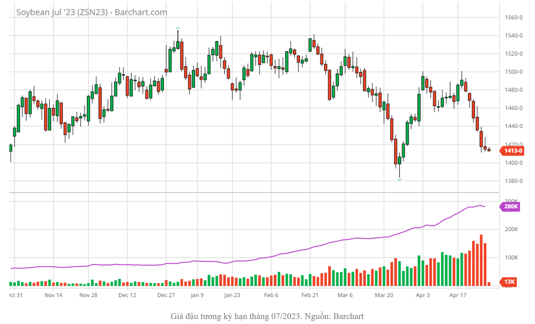Click the Jan 23 date label

[x=232, y=295]
